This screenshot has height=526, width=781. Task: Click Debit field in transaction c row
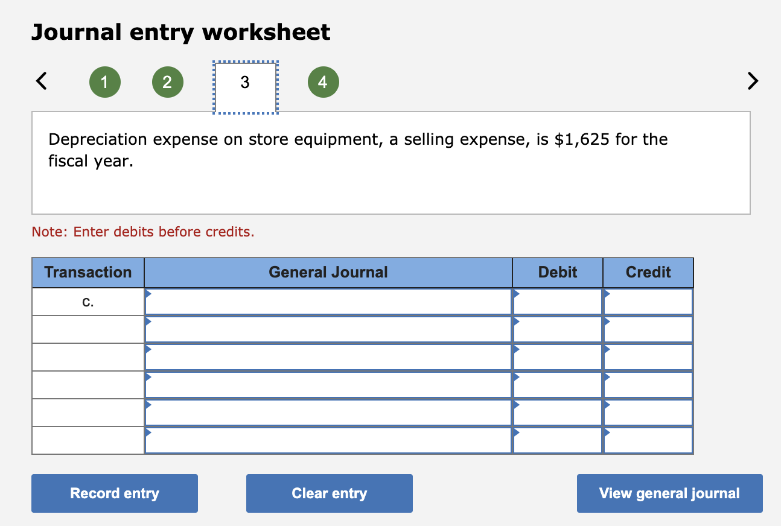558,302
